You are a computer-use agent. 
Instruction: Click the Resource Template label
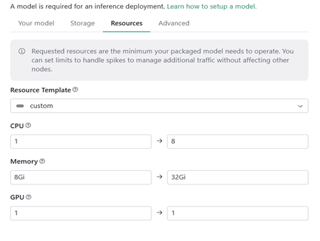pos(41,90)
